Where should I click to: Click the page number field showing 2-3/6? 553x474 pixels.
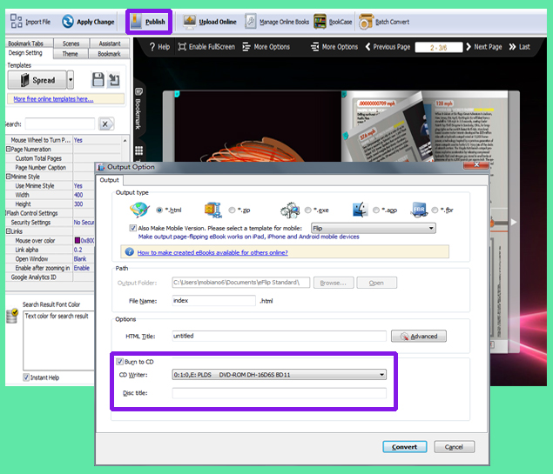point(439,47)
